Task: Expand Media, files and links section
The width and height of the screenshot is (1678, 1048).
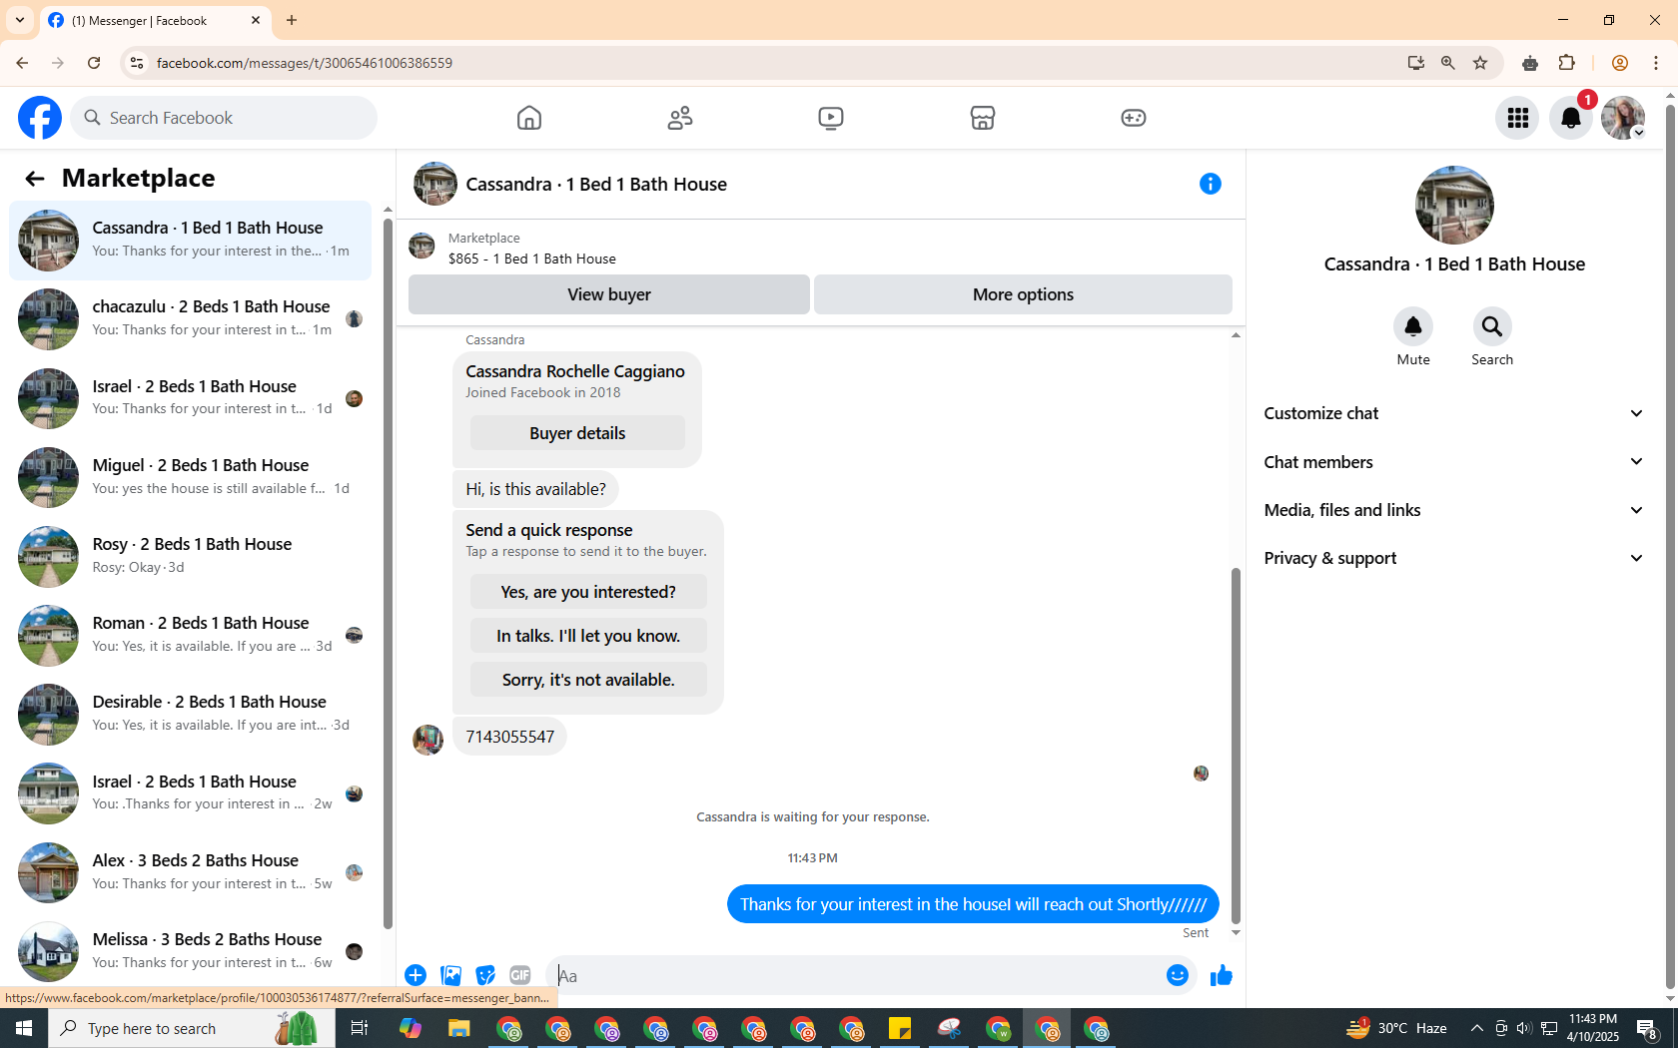Action: pos(1454,510)
